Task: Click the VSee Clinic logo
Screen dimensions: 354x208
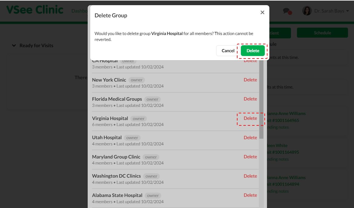Action: point(35,10)
